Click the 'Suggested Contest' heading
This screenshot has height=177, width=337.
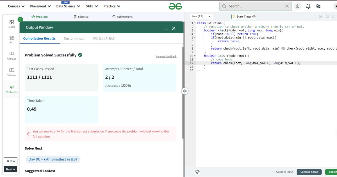[x=40, y=171]
